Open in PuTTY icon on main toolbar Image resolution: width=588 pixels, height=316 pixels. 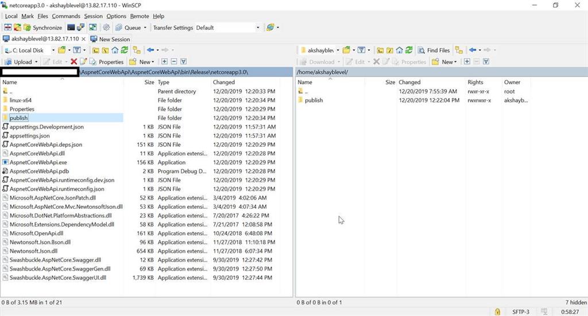[x=80, y=28]
